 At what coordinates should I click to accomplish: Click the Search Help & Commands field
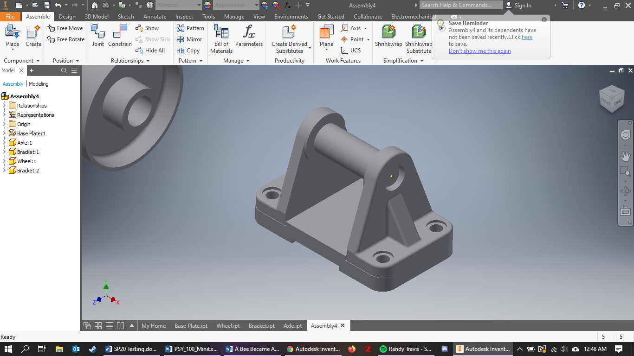461,5
